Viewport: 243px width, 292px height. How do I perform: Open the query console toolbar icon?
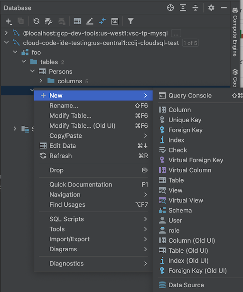click(115, 21)
